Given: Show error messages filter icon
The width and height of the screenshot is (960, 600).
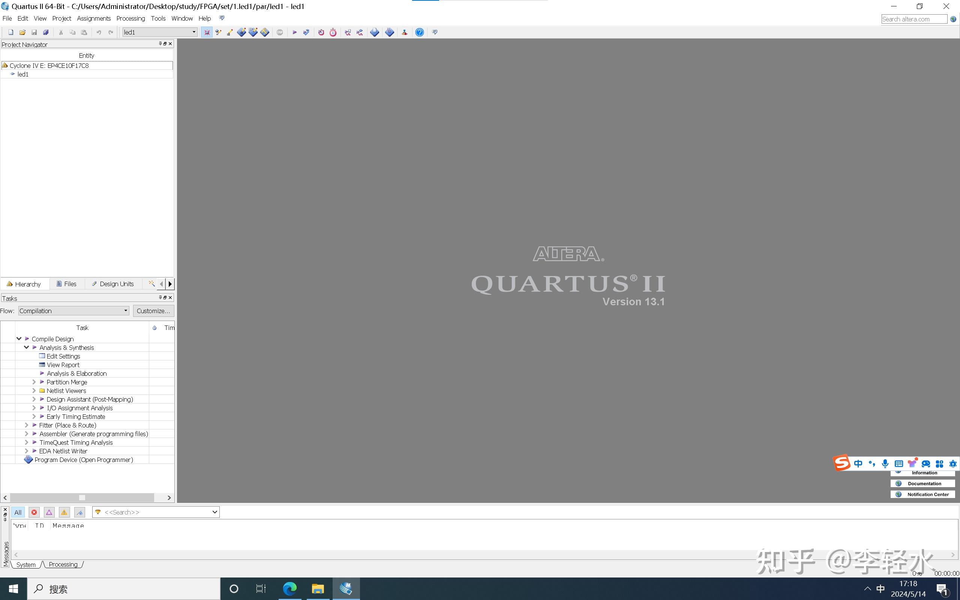Looking at the screenshot, I should click(x=34, y=512).
